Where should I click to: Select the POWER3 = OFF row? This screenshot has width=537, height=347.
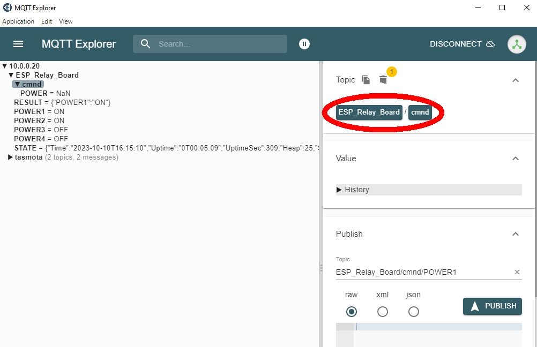click(x=41, y=130)
